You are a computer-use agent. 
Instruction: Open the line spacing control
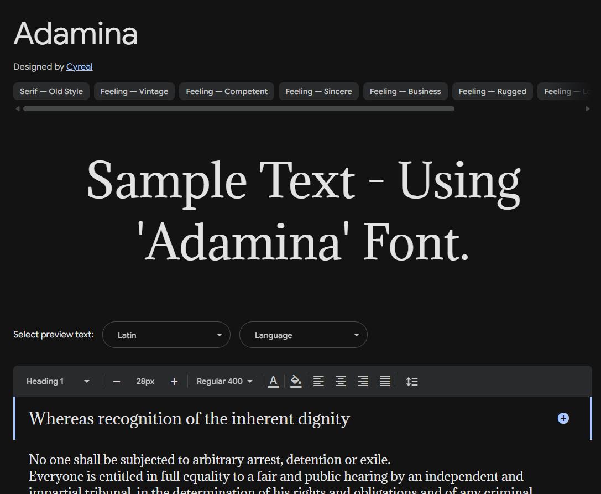tap(412, 382)
